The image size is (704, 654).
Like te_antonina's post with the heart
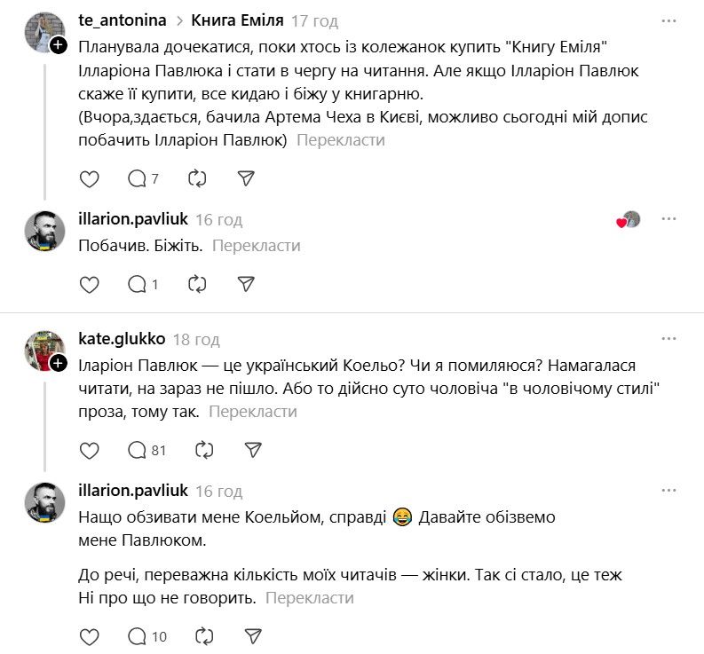[90, 178]
